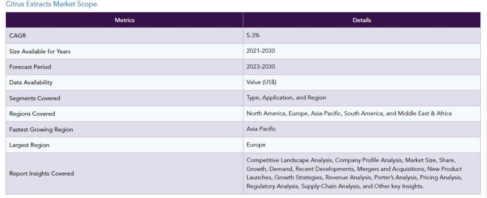Click the Segments Covered label
The width and height of the screenshot is (487, 198).
coord(35,98)
